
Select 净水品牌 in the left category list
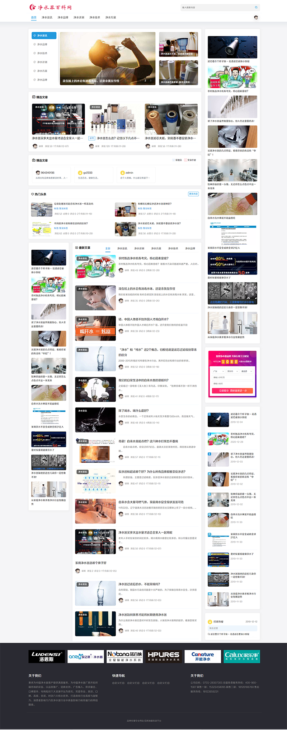tap(42, 45)
